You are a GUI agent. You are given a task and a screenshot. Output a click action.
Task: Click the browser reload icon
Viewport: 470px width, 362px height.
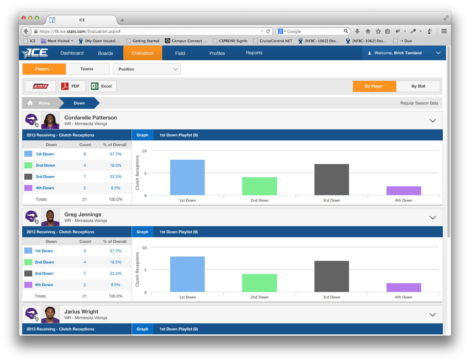(x=268, y=31)
